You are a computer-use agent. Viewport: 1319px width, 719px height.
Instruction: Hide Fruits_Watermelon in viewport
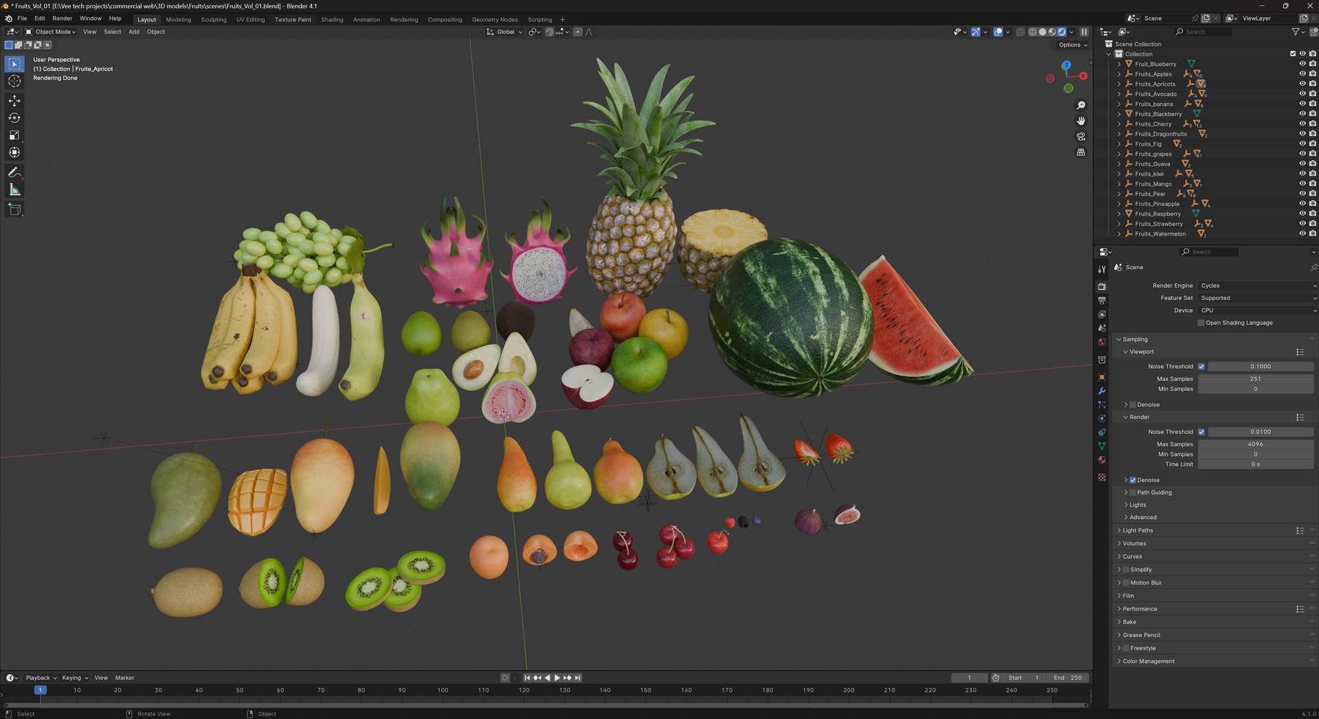[x=1302, y=233]
